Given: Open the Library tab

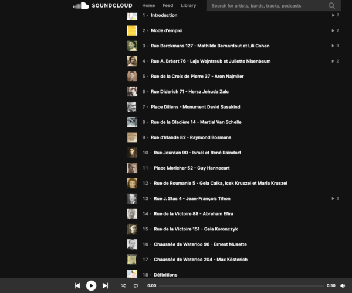Looking at the screenshot, I should [x=188, y=5].
